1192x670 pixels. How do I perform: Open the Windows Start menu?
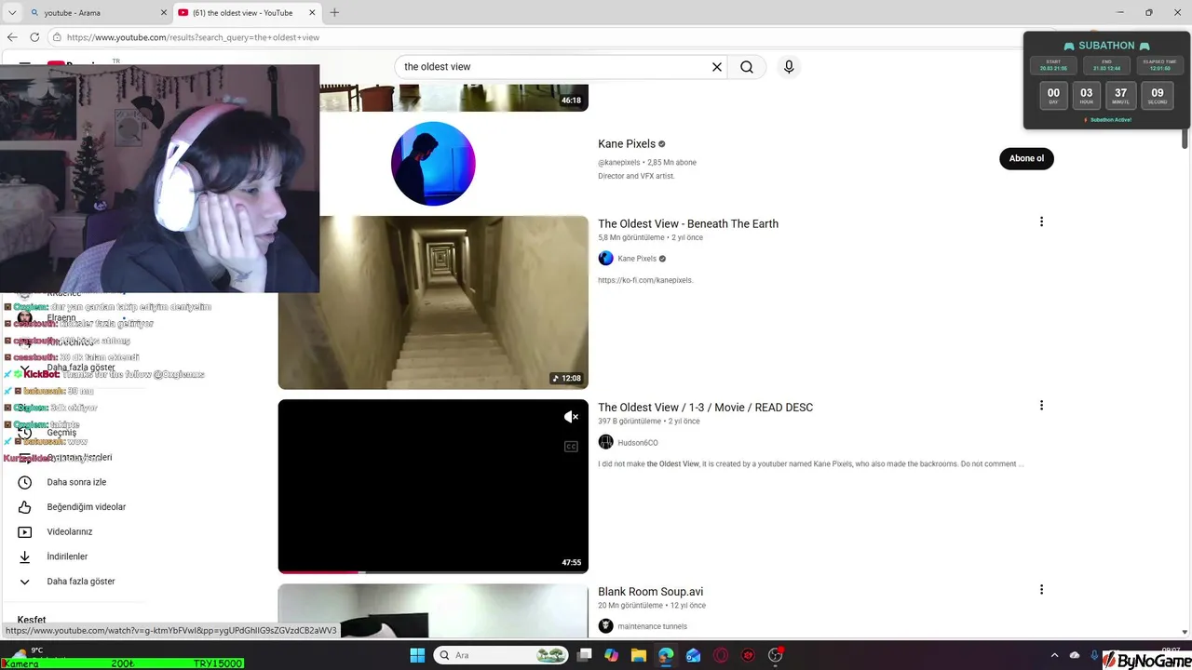click(417, 655)
